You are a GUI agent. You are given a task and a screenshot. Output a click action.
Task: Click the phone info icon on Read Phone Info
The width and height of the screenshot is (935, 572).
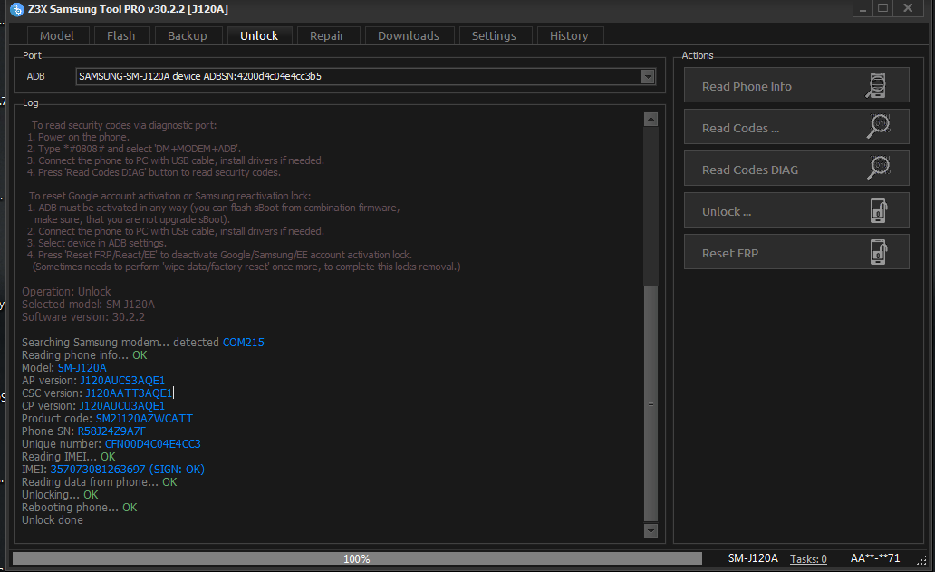[877, 85]
